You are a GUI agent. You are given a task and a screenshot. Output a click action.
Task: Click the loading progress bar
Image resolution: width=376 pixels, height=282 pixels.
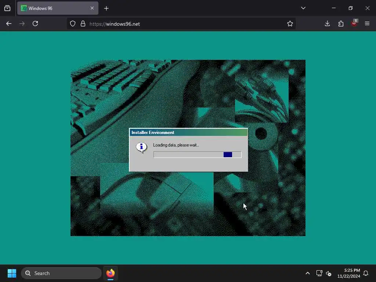click(197, 155)
